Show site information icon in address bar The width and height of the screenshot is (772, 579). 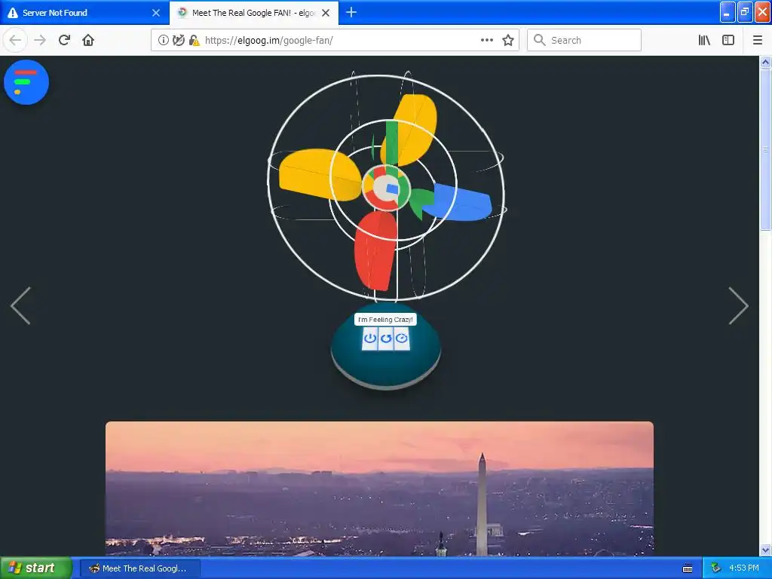click(x=164, y=41)
